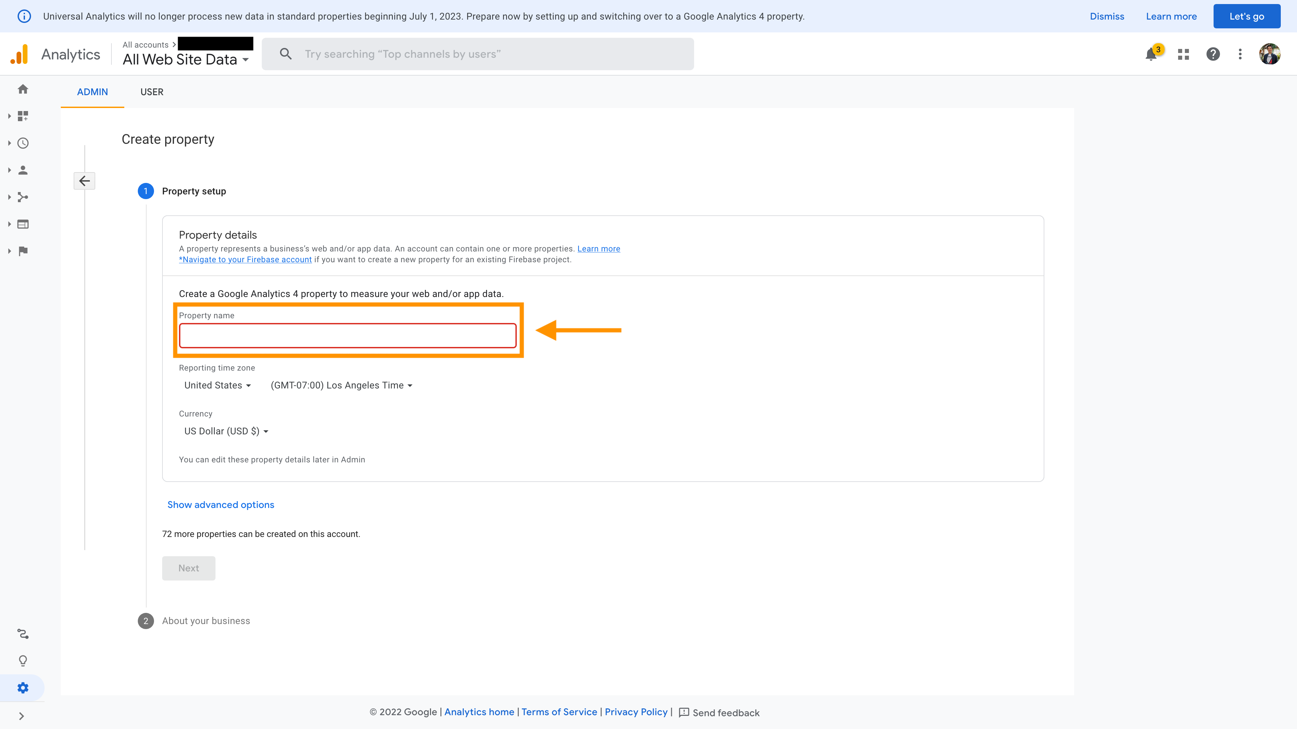Open Google apps grid icon
Viewport: 1297px width, 729px height.
pyautogui.click(x=1183, y=54)
